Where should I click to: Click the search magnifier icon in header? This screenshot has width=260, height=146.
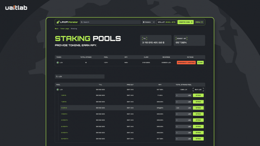(82, 22)
